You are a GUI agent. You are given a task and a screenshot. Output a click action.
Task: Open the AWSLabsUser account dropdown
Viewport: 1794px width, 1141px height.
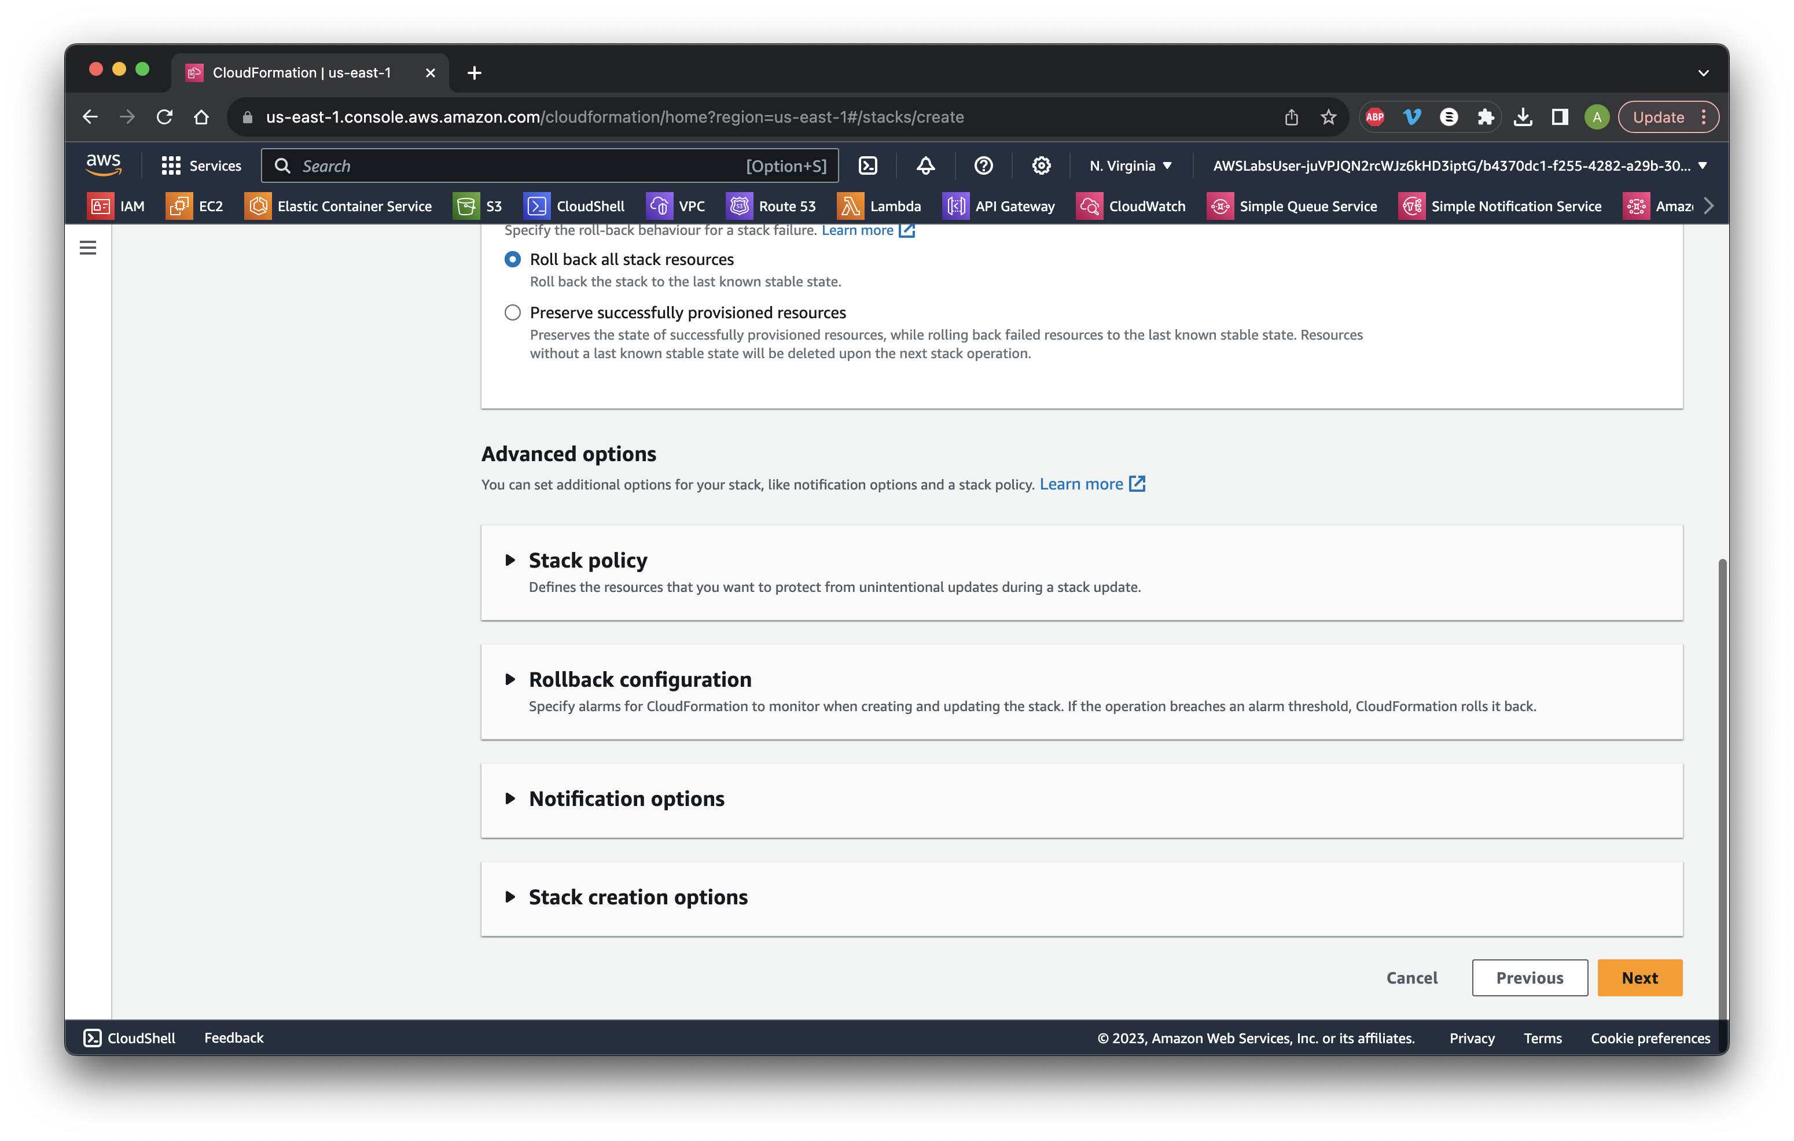coord(1460,165)
